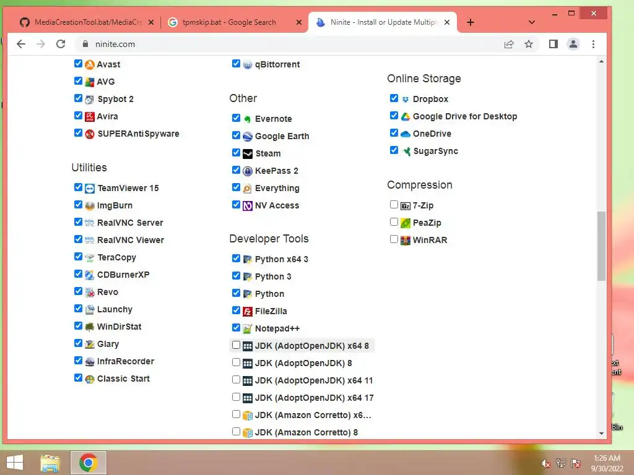Click the CDBurnerXP icon
The width and height of the screenshot is (634, 475).
click(x=89, y=275)
